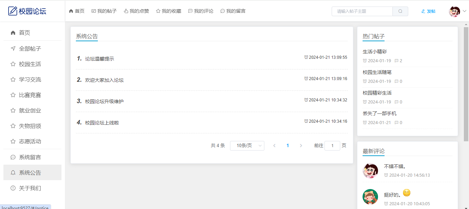Open hot post 丢失了一部手机
Image resolution: width=469 pixels, height=209 pixels.
379,113
